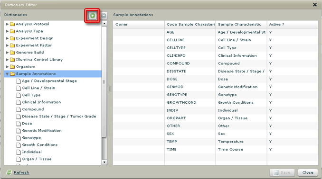Screen dimensions: 322x179
Task: Select the COMPOUND code cell
Action: click(190, 63)
